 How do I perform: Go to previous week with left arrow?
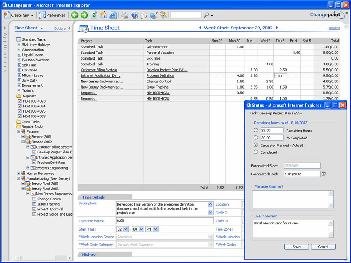click(x=200, y=28)
